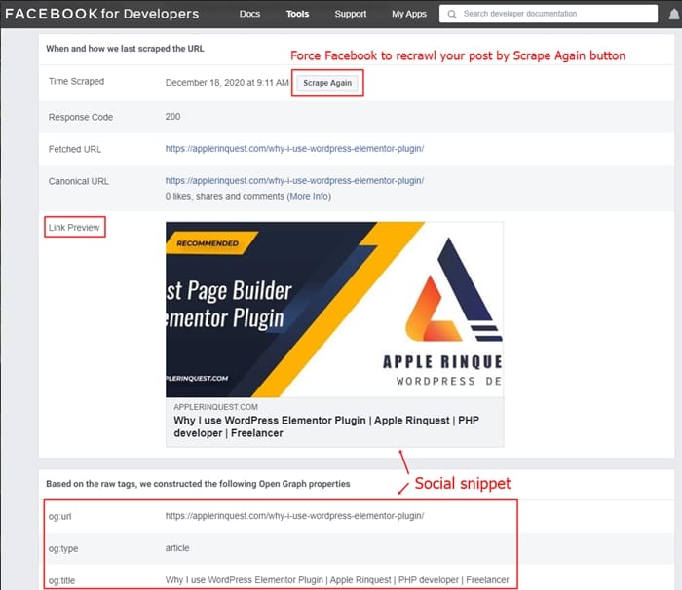
Task: Open the Docs menu
Action: [x=249, y=14]
